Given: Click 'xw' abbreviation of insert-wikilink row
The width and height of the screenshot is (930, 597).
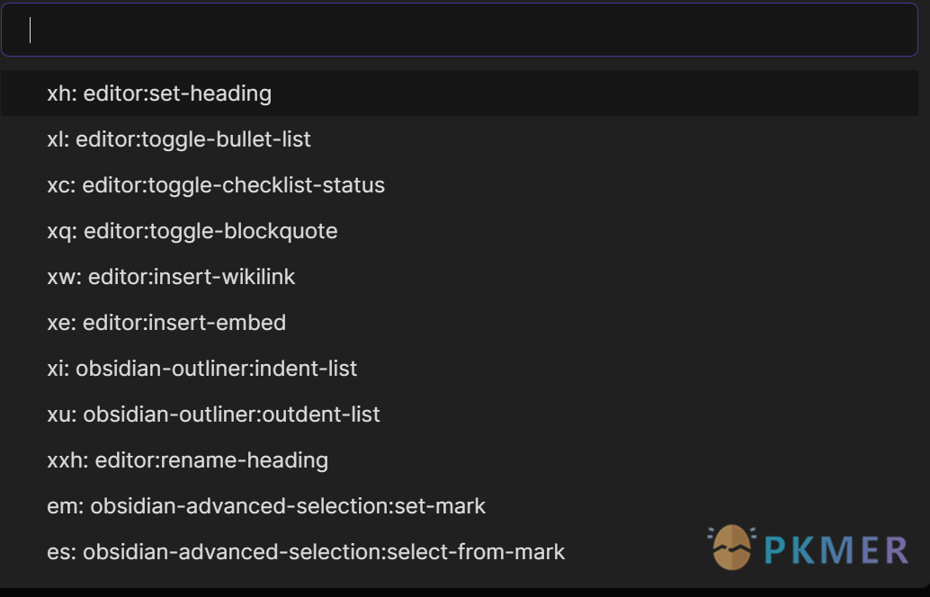Looking at the screenshot, I should (x=62, y=277).
